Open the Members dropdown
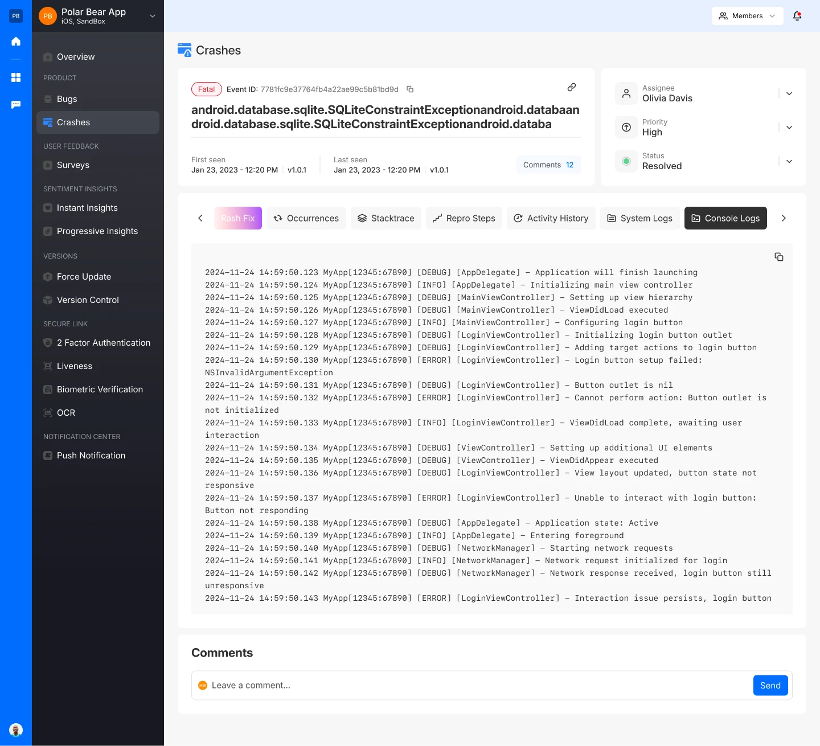 [747, 16]
